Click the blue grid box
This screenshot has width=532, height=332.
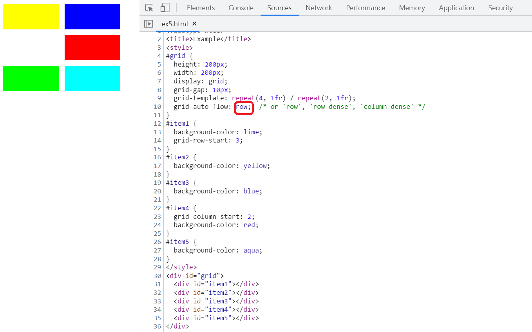(x=92, y=17)
